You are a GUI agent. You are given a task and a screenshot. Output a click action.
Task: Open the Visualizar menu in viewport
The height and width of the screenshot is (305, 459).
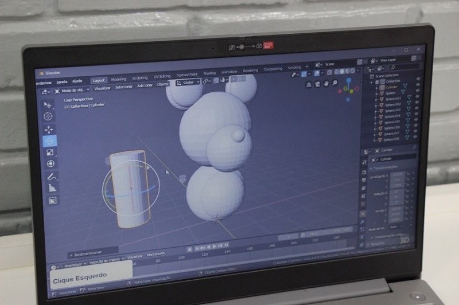[x=102, y=88]
